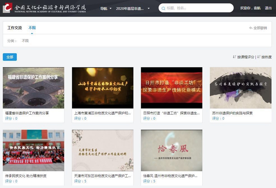Viewport: 276px width, 188px height.
Task: Click 退出 to log out
Action: 268,8
